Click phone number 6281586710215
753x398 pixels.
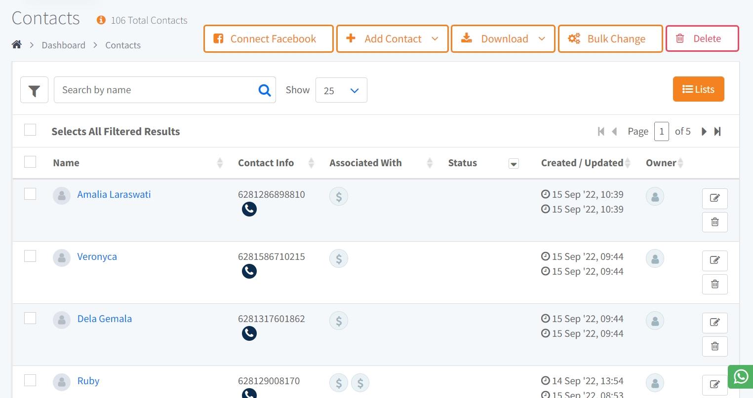click(x=272, y=256)
